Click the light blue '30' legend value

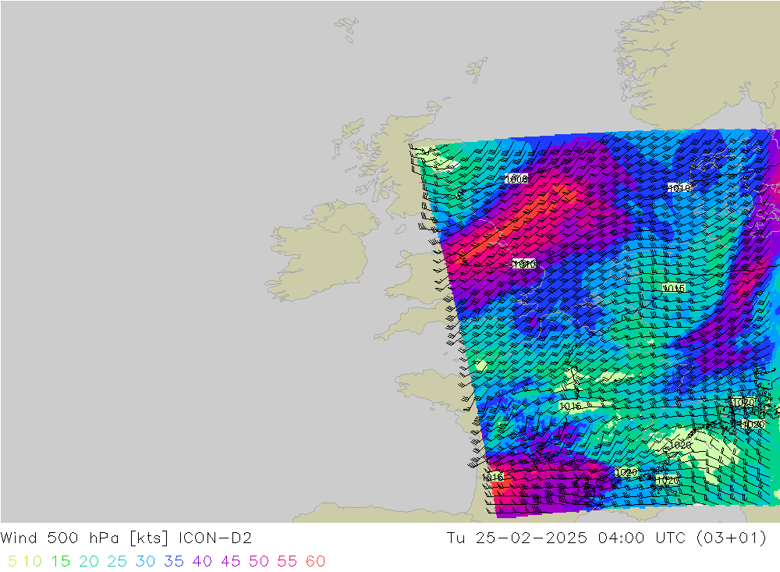point(146,561)
